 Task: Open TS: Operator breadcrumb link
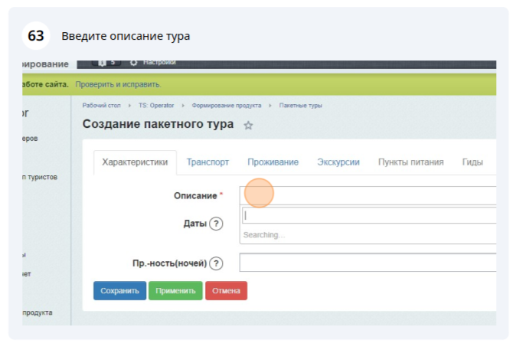(x=156, y=106)
